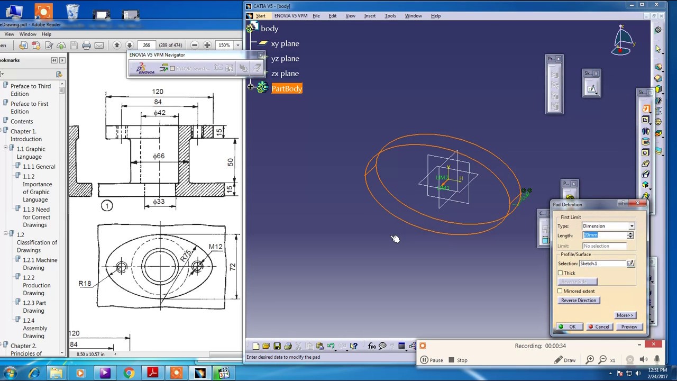
Task: Click the CATIA Open file icon
Action: point(266,346)
